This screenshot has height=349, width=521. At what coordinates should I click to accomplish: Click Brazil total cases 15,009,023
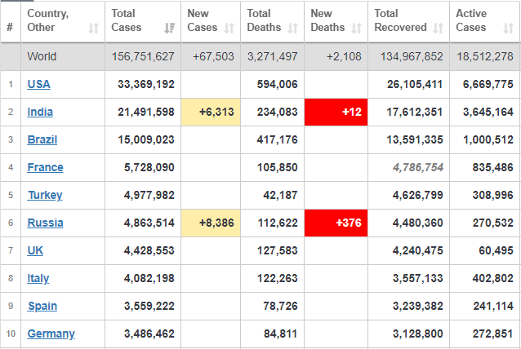tap(146, 139)
